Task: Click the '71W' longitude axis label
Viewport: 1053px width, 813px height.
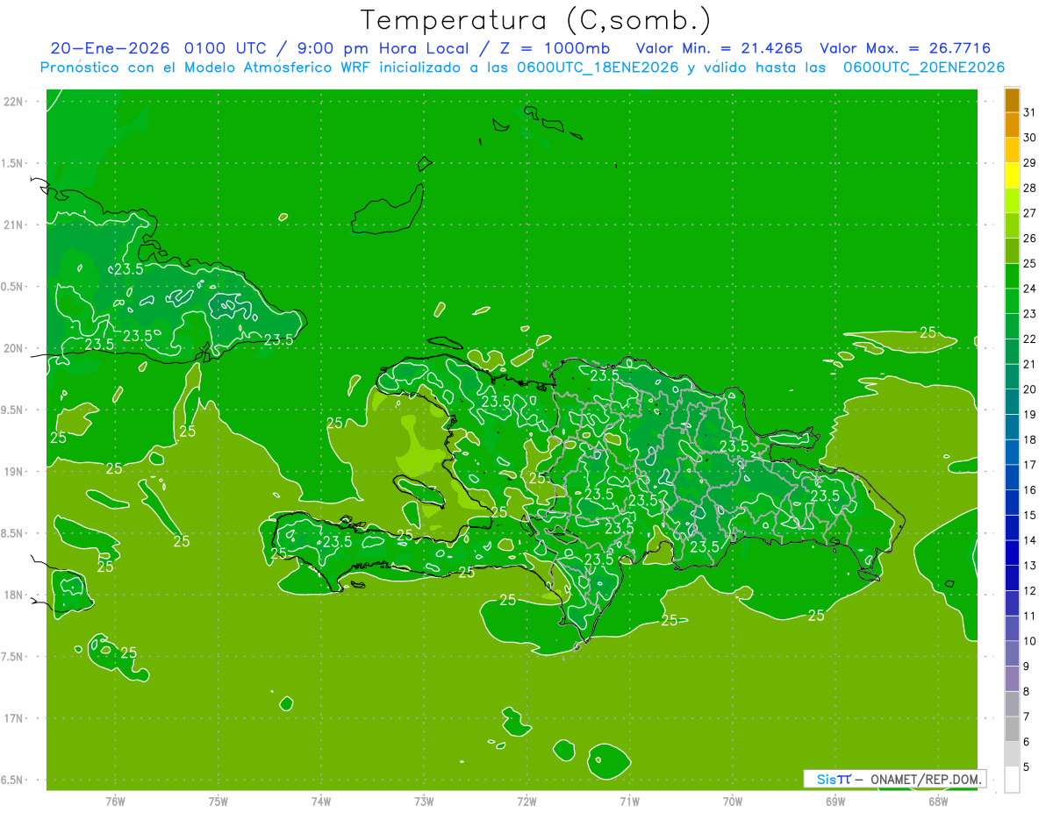Action: [x=629, y=801]
